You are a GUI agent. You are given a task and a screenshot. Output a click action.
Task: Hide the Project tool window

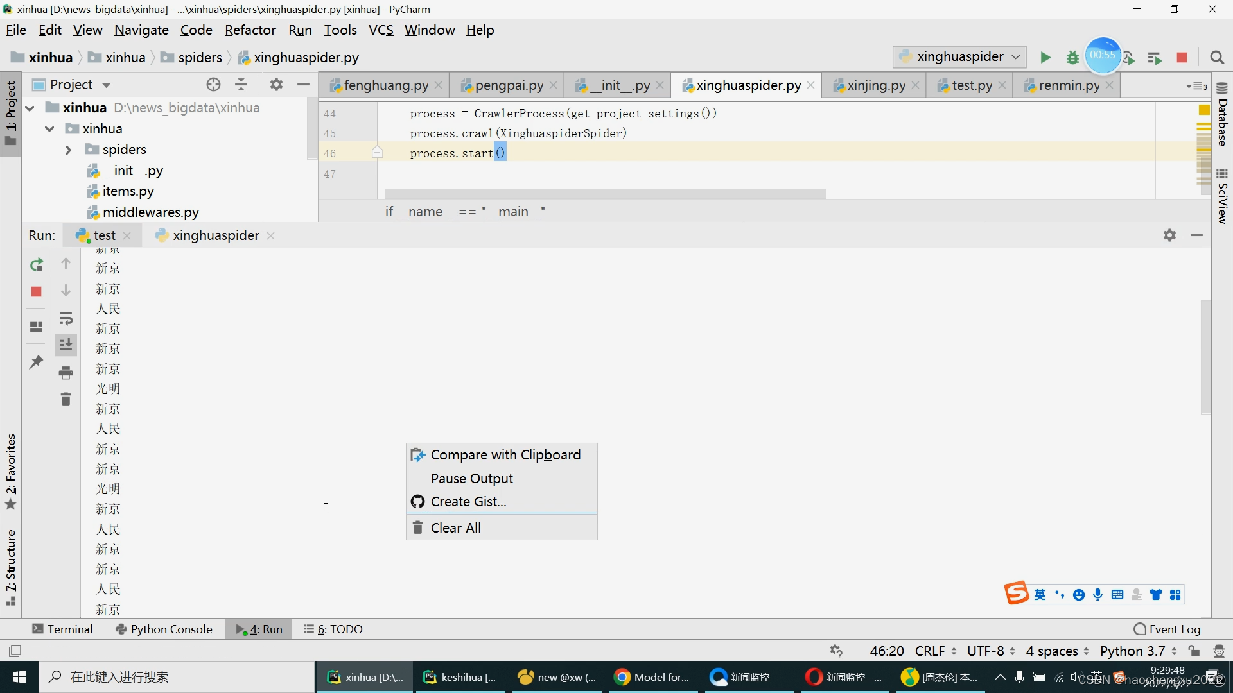pyautogui.click(x=303, y=85)
